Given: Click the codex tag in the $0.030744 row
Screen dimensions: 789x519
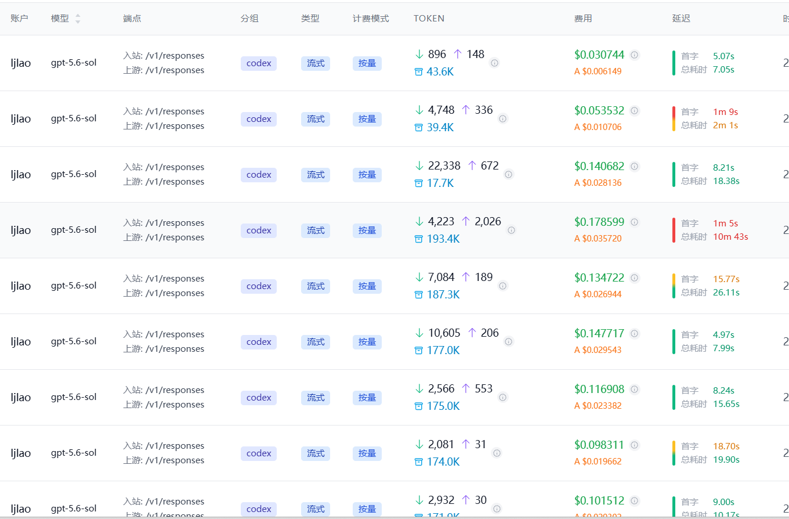Looking at the screenshot, I should tap(259, 63).
